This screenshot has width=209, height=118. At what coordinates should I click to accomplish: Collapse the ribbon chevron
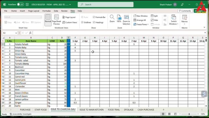tap(204, 27)
